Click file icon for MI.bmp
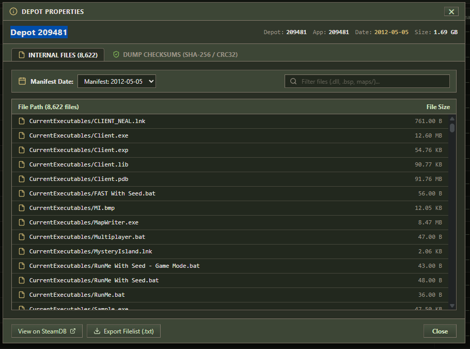 pos(22,208)
